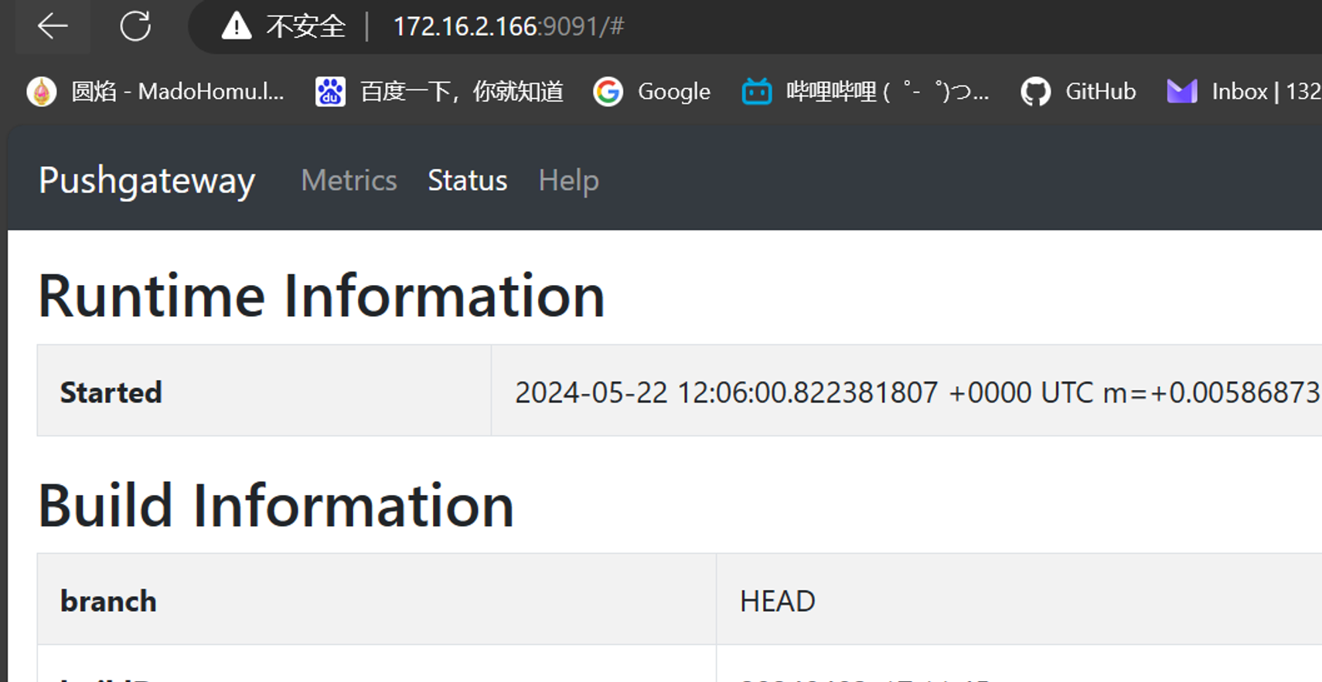Open the Help nav item

pos(568,181)
